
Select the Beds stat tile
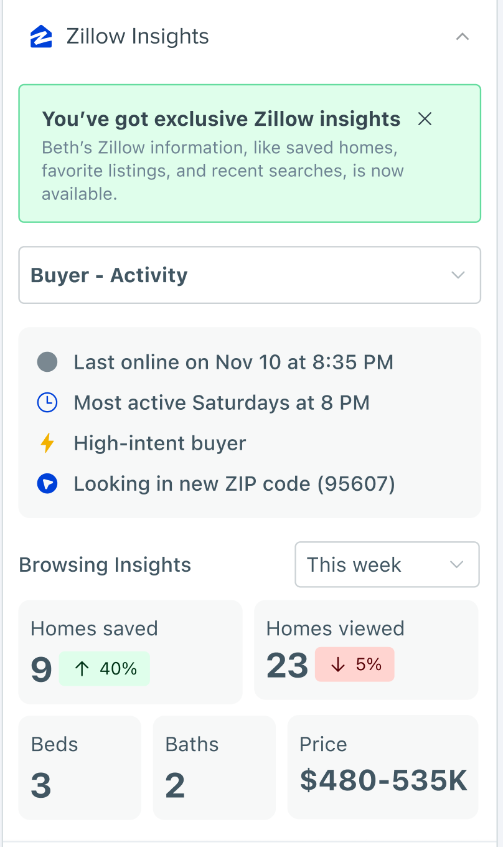pos(80,767)
